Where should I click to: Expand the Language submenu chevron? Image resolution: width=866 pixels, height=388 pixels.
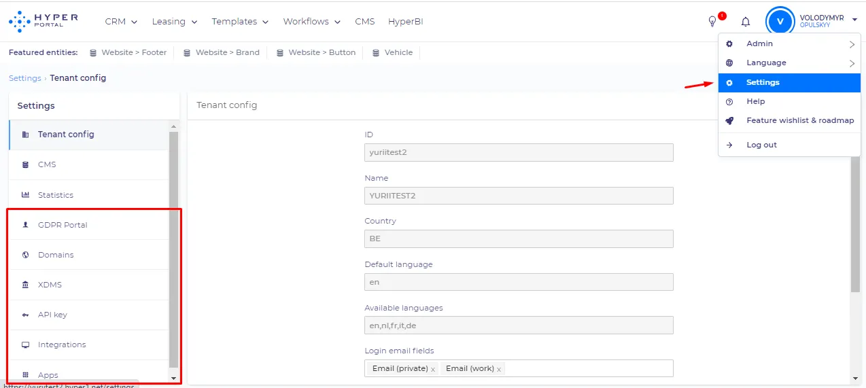pyautogui.click(x=852, y=63)
